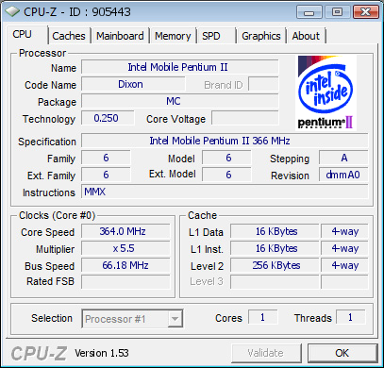Click the empty Brand ID field
The height and width of the screenshot is (368, 384).
[263, 84]
